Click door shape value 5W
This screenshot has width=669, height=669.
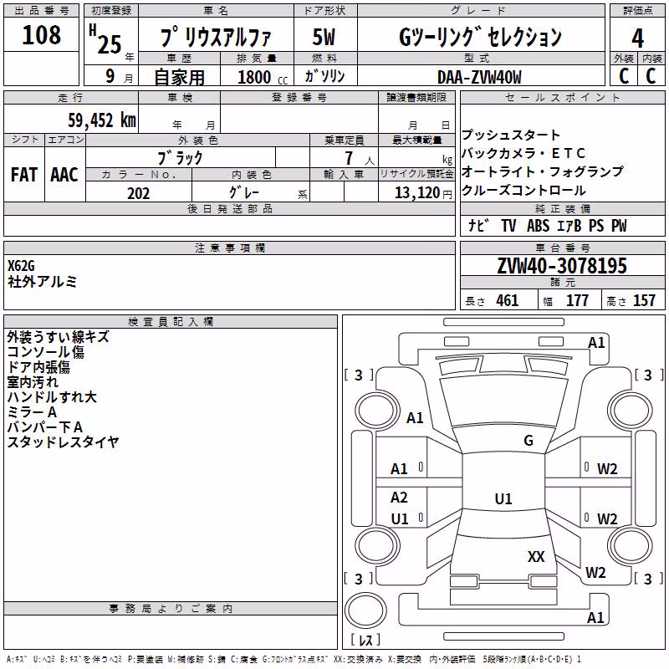[324, 37]
